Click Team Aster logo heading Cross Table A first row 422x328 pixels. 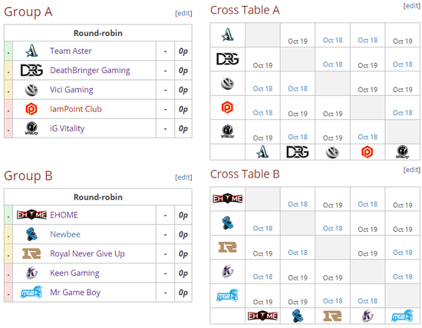227,35
